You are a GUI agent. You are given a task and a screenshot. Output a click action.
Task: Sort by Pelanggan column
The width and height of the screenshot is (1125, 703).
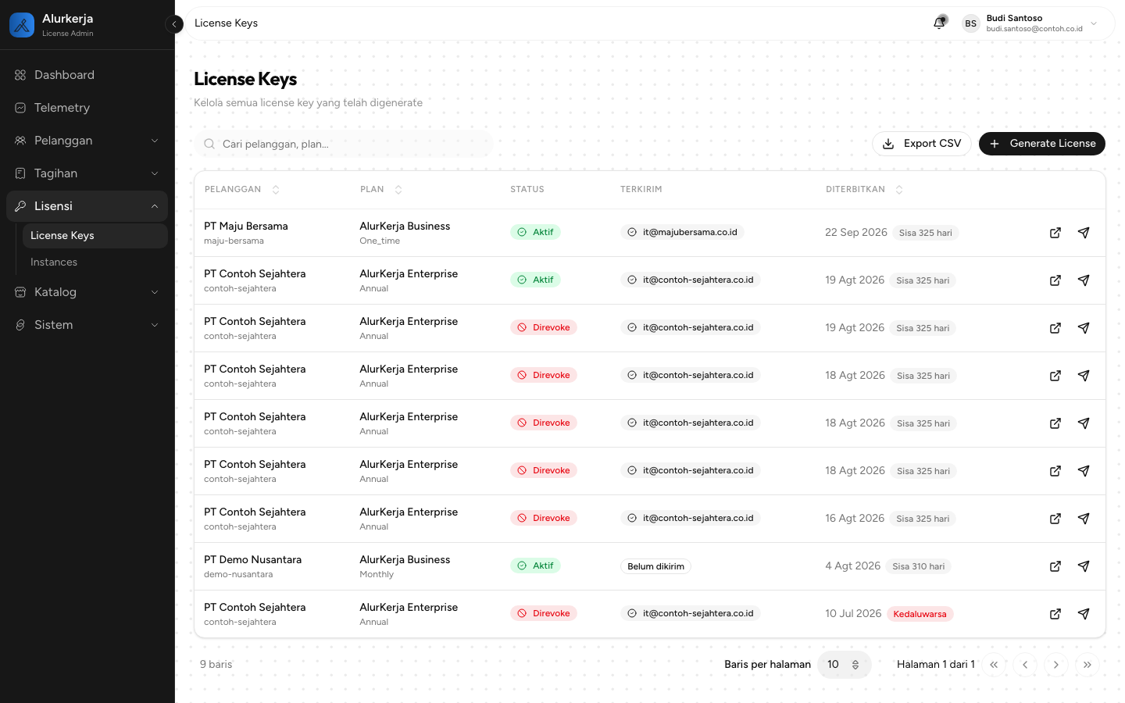coord(242,190)
